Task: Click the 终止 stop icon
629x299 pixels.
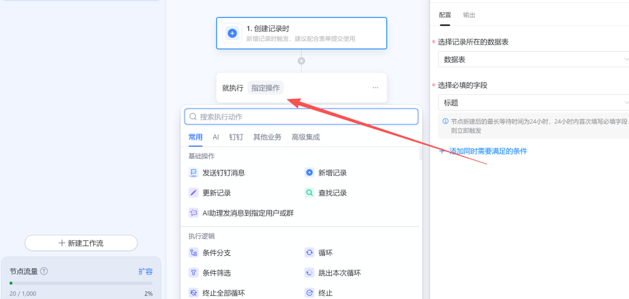Action: (x=309, y=293)
